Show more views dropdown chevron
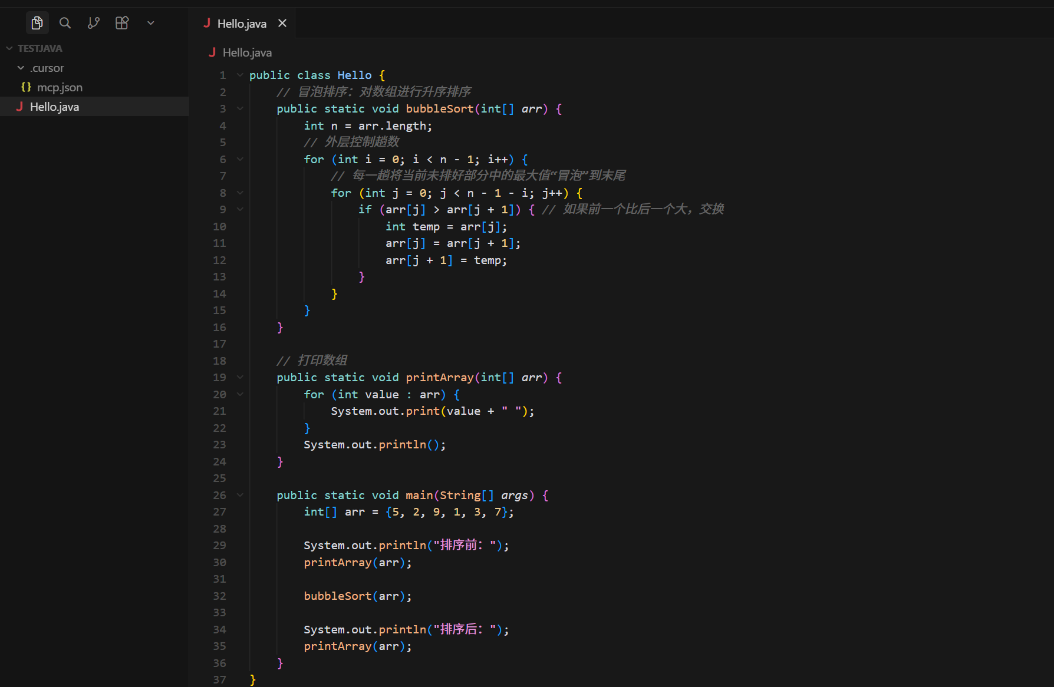 point(150,23)
